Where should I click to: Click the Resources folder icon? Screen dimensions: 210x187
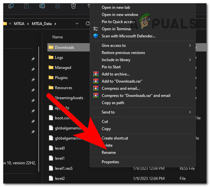(51, 87)
